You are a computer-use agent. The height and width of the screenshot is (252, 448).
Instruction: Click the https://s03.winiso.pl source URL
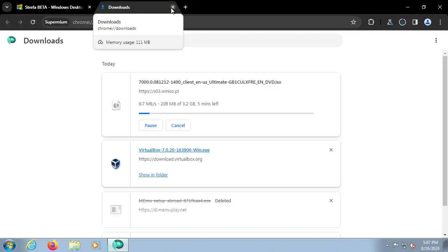(159, 91)
